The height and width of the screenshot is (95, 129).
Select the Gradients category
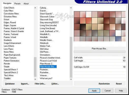click(8, 40)
